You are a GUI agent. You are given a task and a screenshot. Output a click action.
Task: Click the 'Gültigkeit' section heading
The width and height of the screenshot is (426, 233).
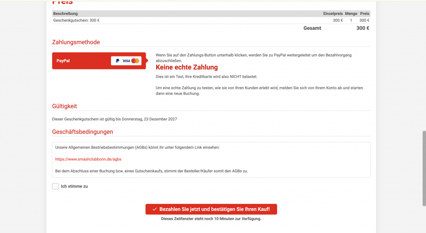tap(64, 106)
